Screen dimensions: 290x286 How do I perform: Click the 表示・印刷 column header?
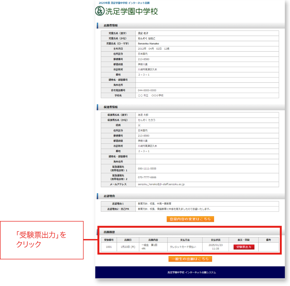[243, 240]
